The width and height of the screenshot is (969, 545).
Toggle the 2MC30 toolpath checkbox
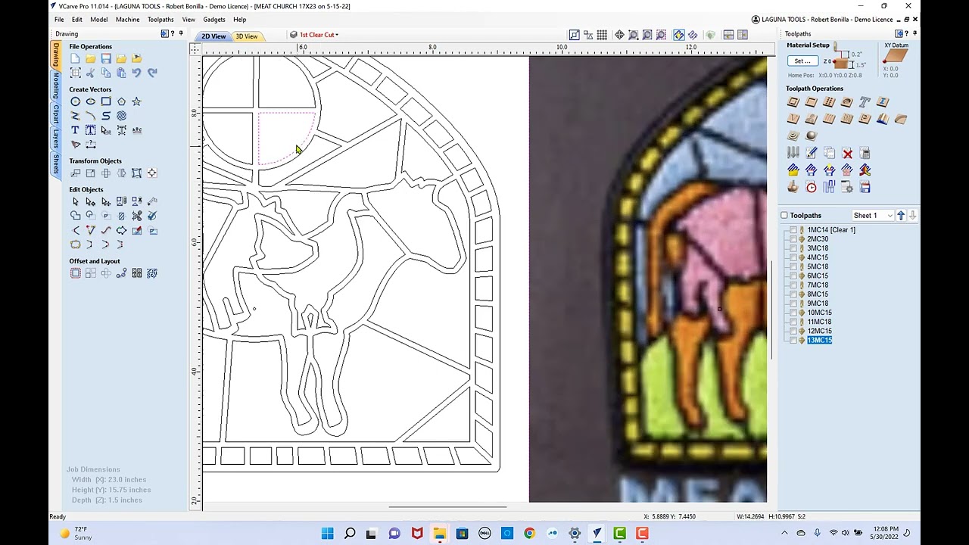(793, 239)
